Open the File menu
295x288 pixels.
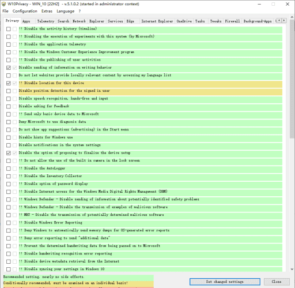(x=5, y=11)
